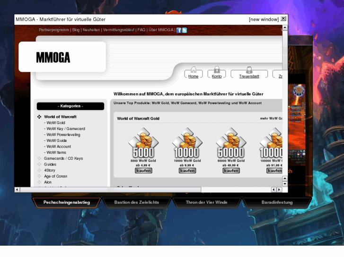Select the World of Warcraft category
This screenshot has width=344, height=257.
pos(61,117)
